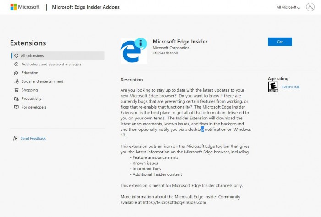Click the Adblockers and password managers icon

pos(16,65)
